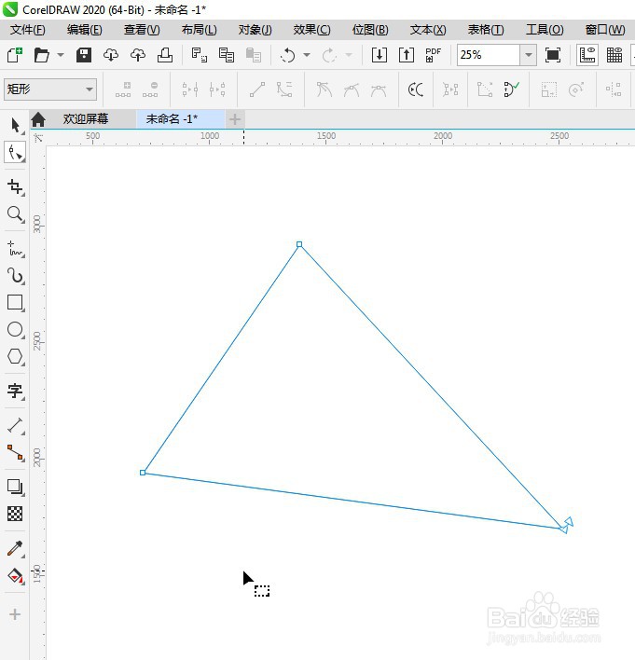
Task: Open the 编辑(E) menu
Action: pyautogui.click(x=84, y=30)
